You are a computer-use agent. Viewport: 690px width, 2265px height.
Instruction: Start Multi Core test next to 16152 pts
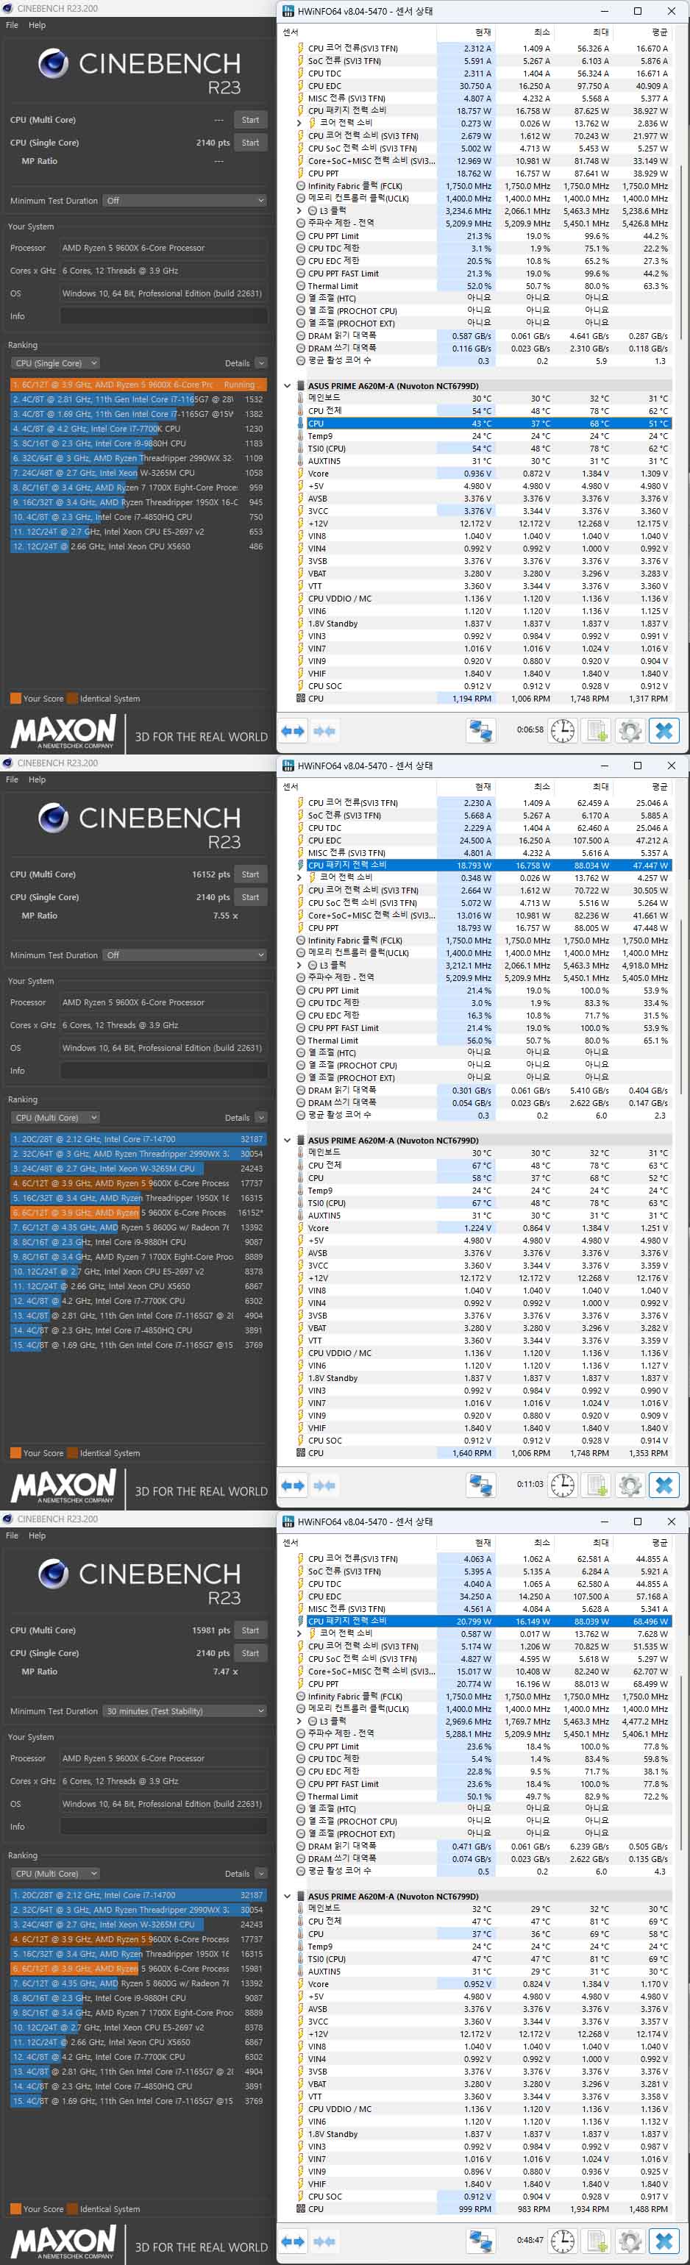pyautogui.click(x=251, y=874)
